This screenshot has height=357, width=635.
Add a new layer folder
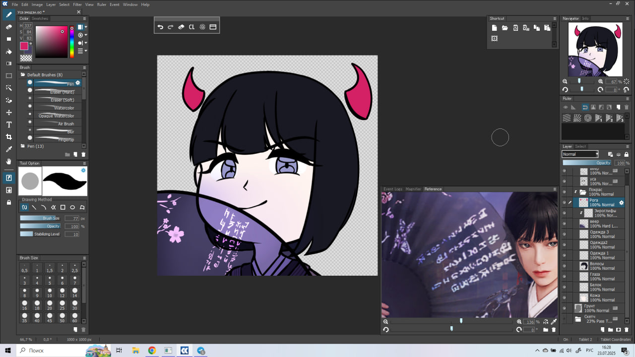[x=610, y=329]
